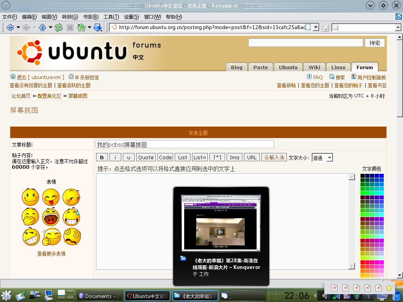This screenshot has width=403, height=302.
Task: Click the italic i formatting button
Action: pyautogui.click(x=115, y=157)
